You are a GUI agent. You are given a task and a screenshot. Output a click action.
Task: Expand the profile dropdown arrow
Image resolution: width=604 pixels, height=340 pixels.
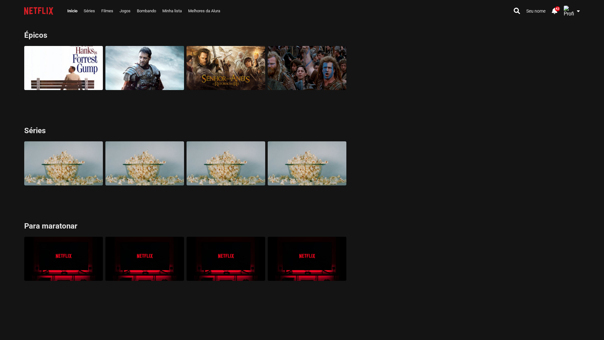[x=578, y=11]
